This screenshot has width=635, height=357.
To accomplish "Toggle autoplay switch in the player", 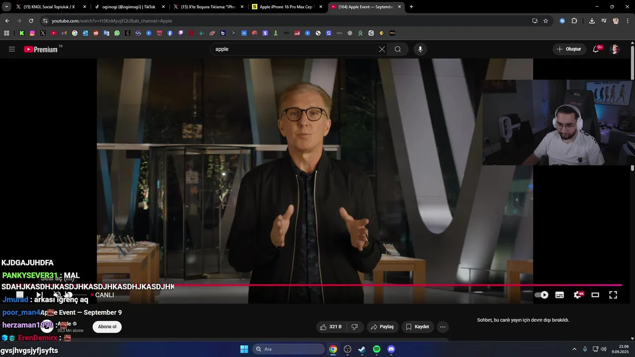I will tap(542, 295).
